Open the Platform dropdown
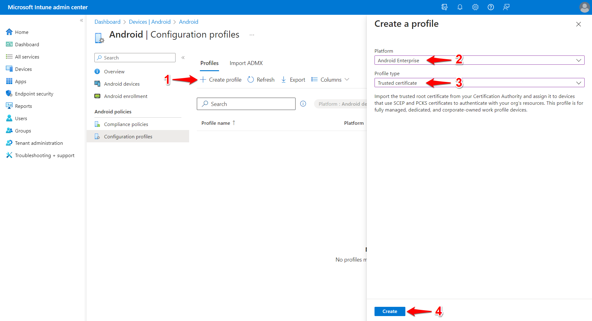Viewport: 592px width, 321px height. 479,60
